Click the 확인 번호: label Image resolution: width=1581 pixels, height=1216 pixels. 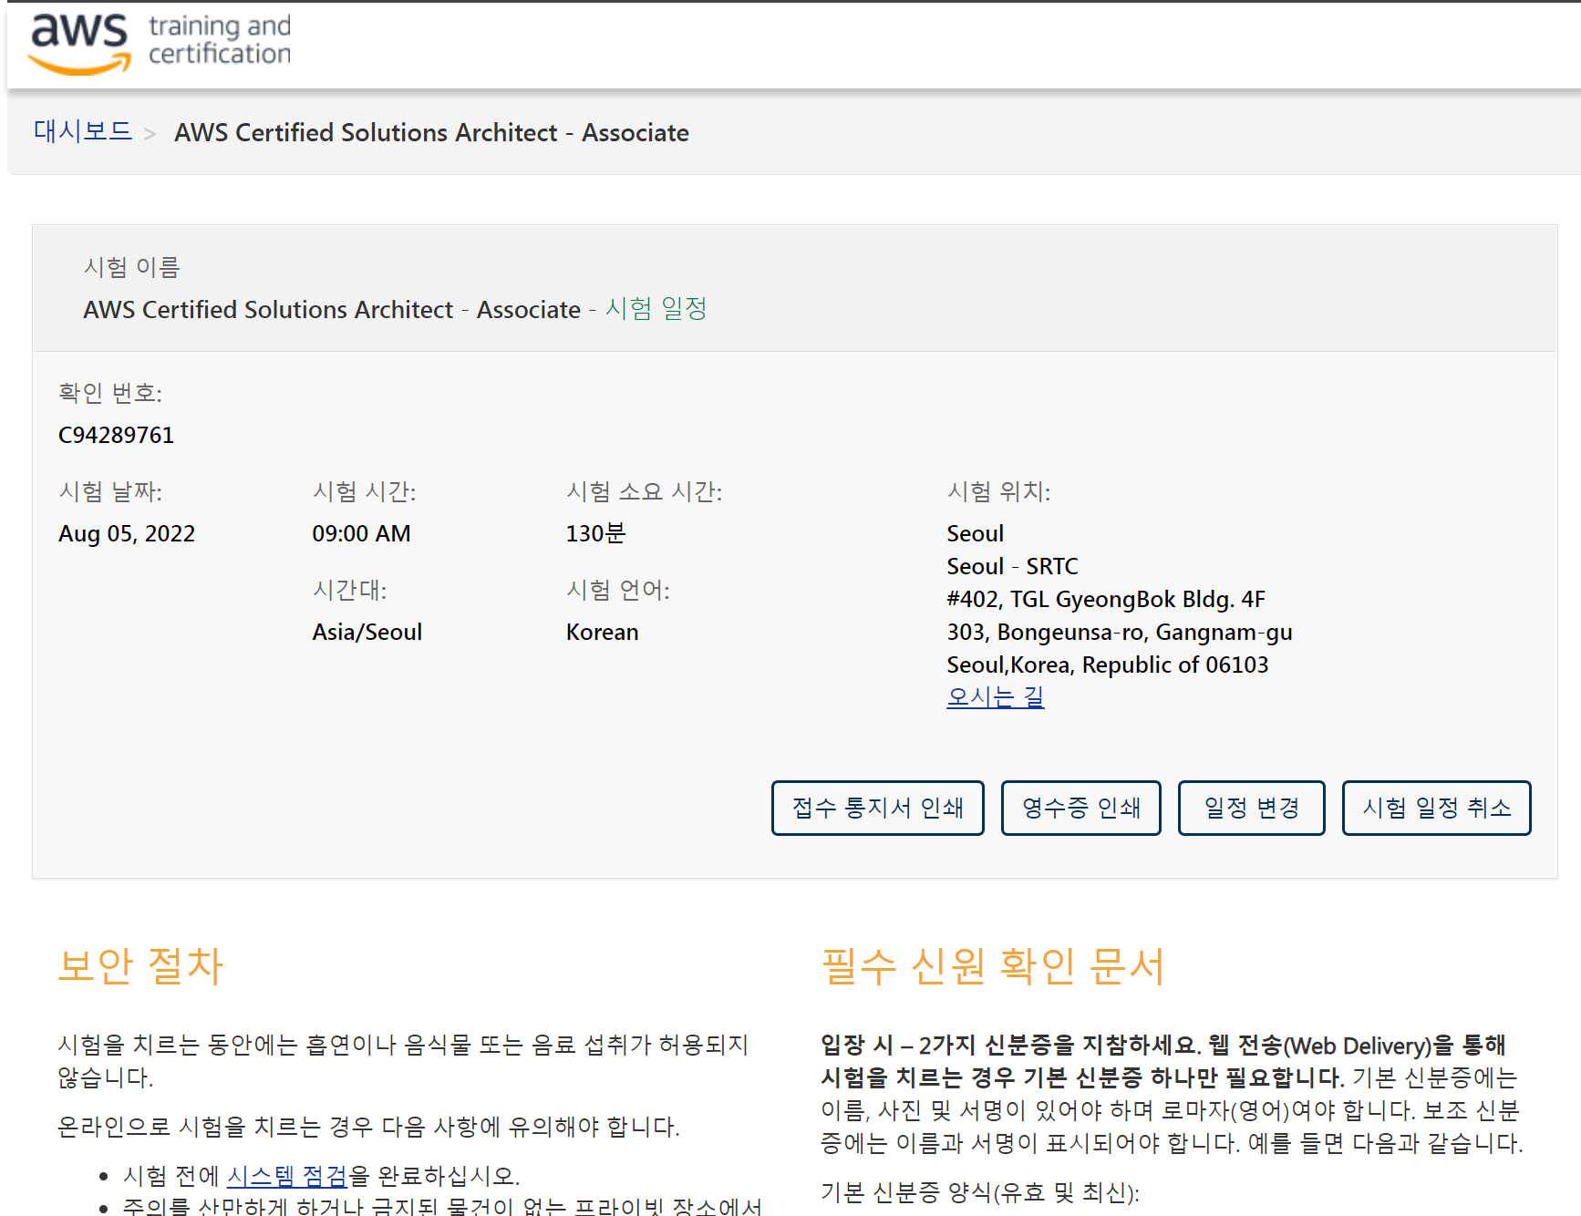click(x=110, y=392)
